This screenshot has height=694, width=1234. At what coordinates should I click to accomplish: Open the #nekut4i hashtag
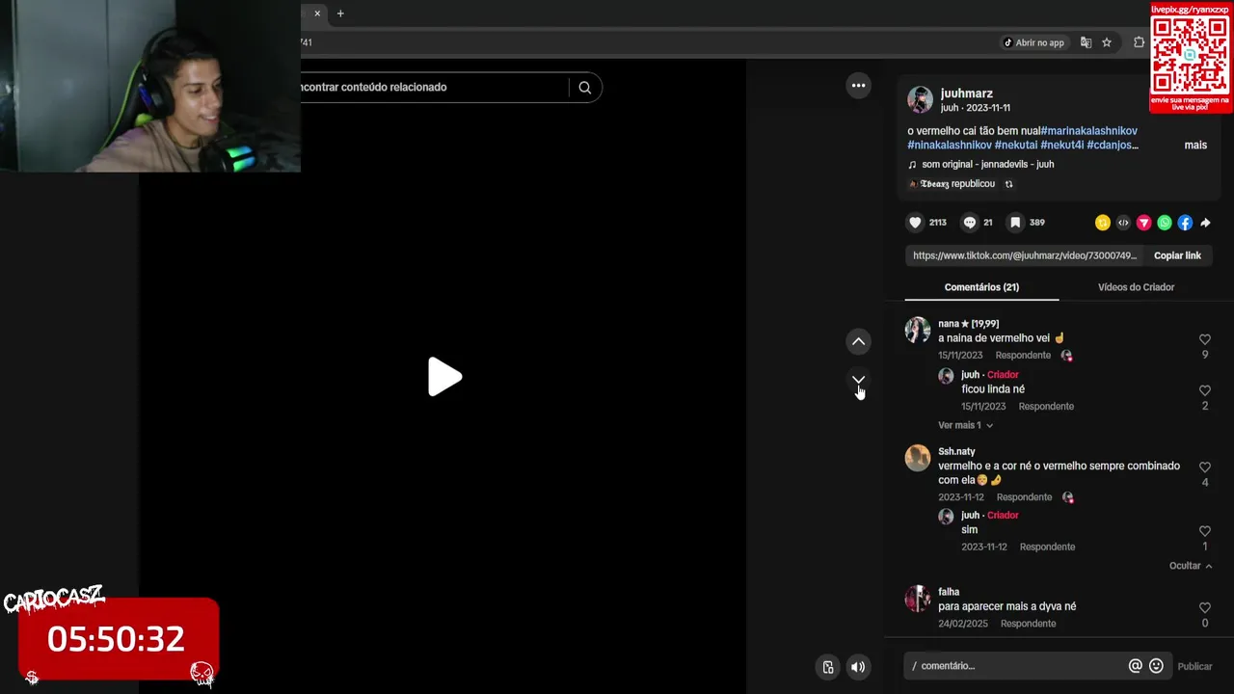click(1062, 145)
